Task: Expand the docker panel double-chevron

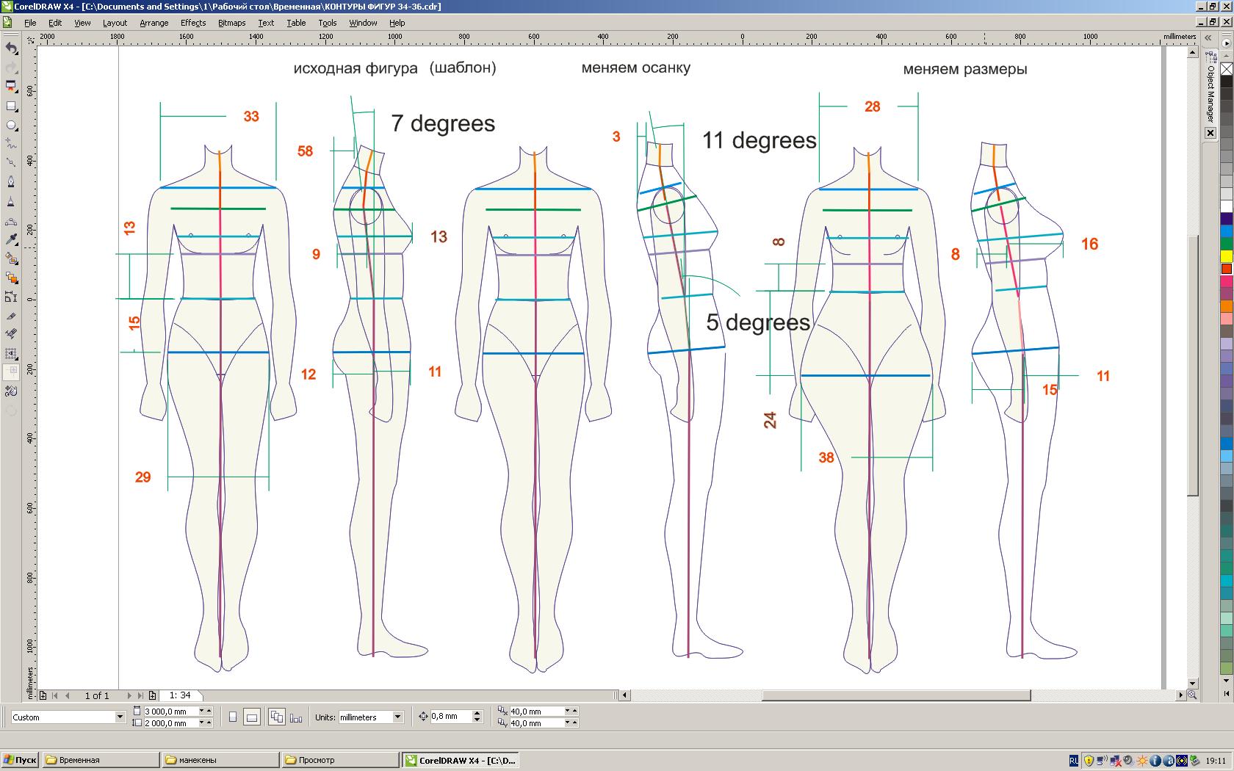Action: [x=1208, y=37]
